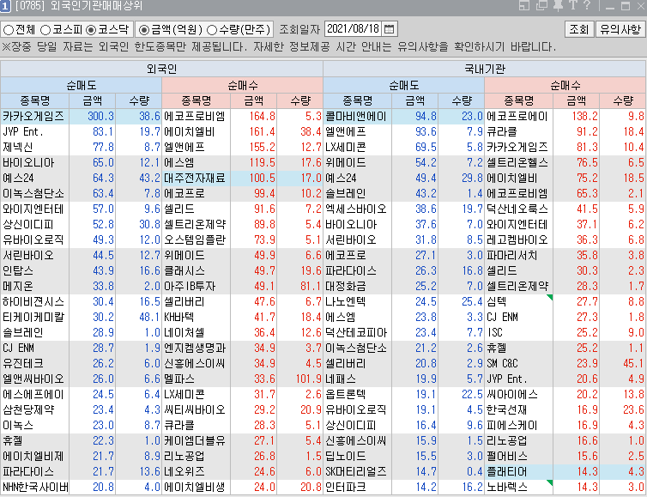Open help with the question mark icon
This screenshot has height=497, width=647.
tap(587, 5)
